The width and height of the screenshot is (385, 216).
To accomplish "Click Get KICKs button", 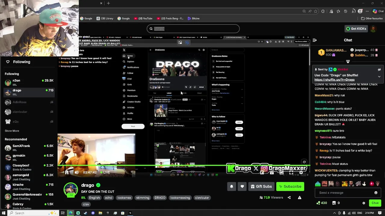I will pyautogui.click(x=356, y=28).
